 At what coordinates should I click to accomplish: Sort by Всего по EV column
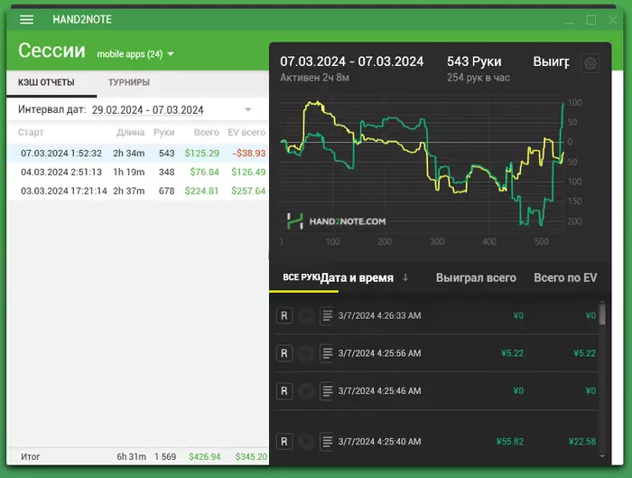565,277
